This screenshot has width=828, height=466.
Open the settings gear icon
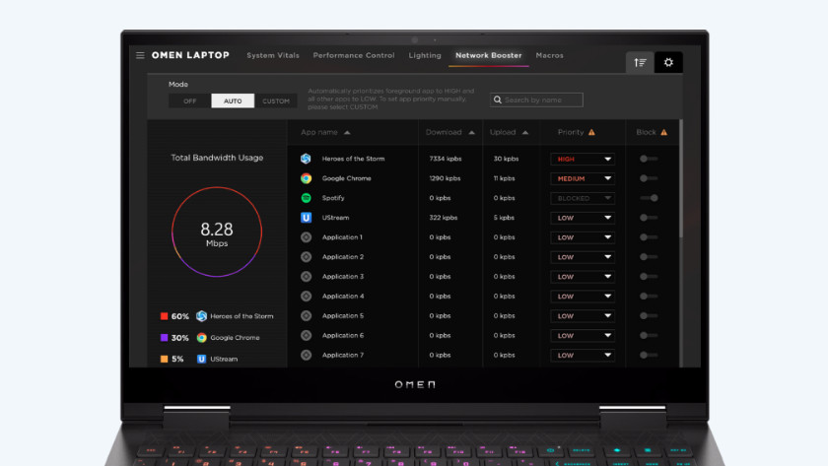click(668, 62)
